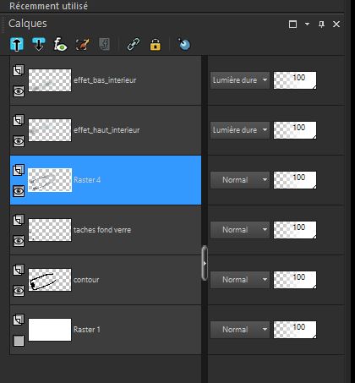The height and width of the screenshot is (383, 355).
Task: Click the lock transparency padlock icon
Action: 156,45
